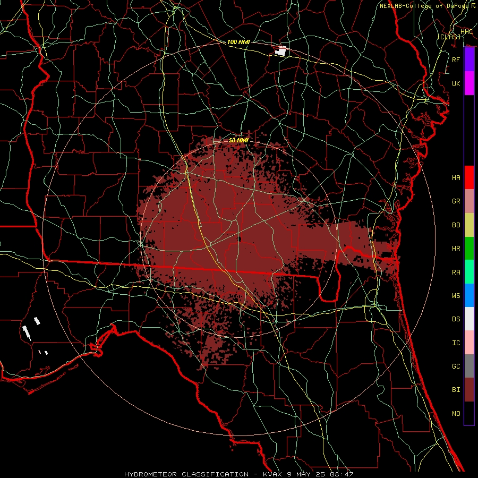This screenshot has height=478, width=478.
Task: Click the BD legend label
Action: pyautogui.click(x=456, y=225)
